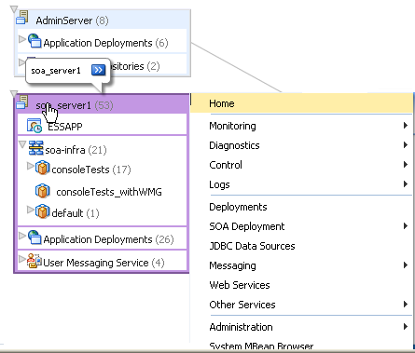Screen dimensions: 415x353
Task: Click the soa_server1 tooltip text
Action: click(x=56, y=71)
